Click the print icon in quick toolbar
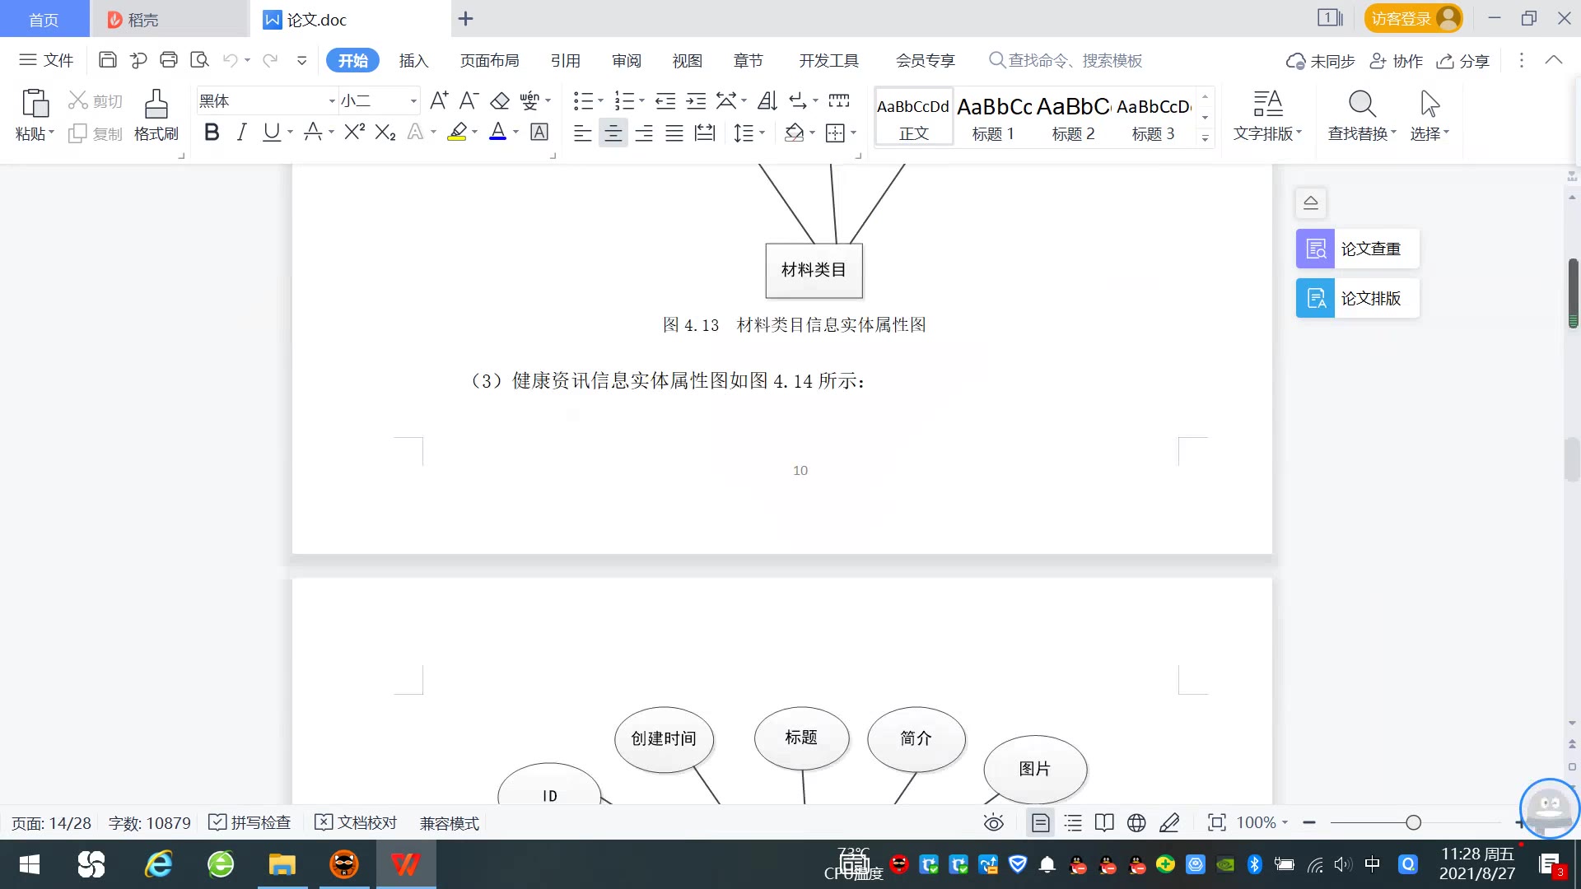1581x889 pixels. point(169,60)
